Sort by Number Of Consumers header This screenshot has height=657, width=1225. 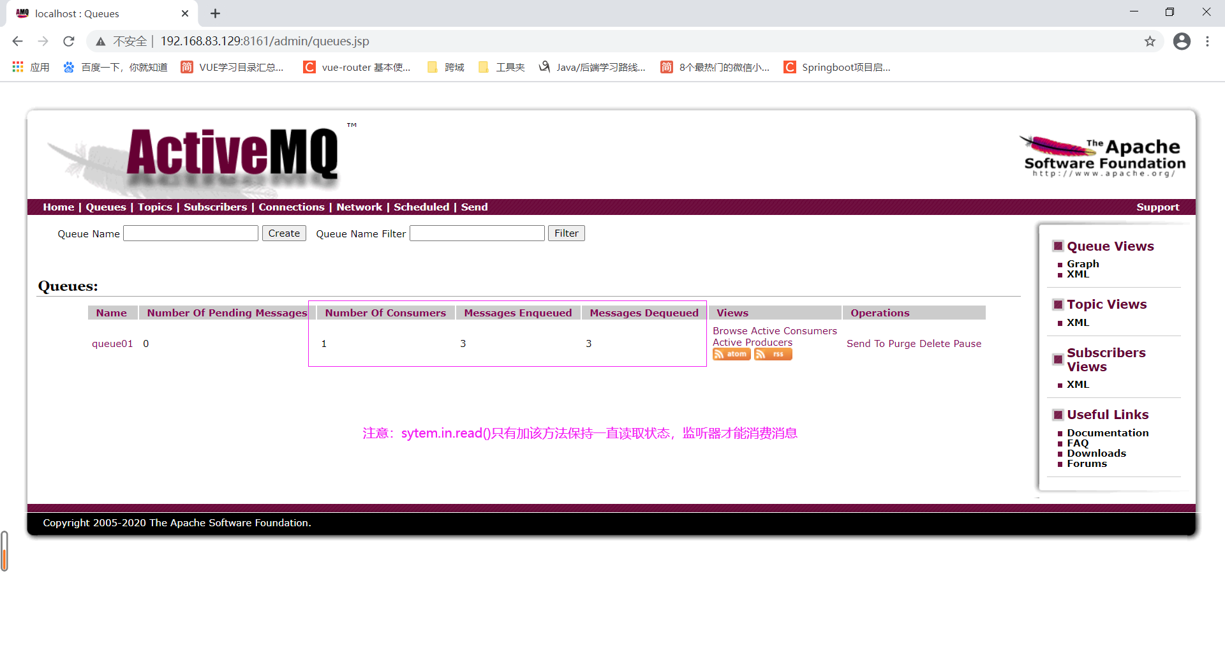pyautogui.click(x=385, y=313)
